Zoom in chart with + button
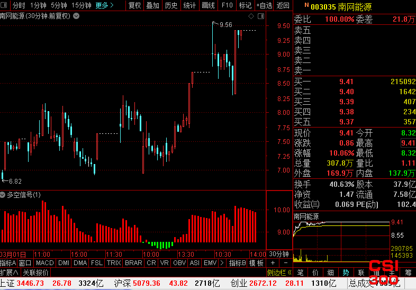Viewport: 416px width, 290px height. tap(273, 263)
